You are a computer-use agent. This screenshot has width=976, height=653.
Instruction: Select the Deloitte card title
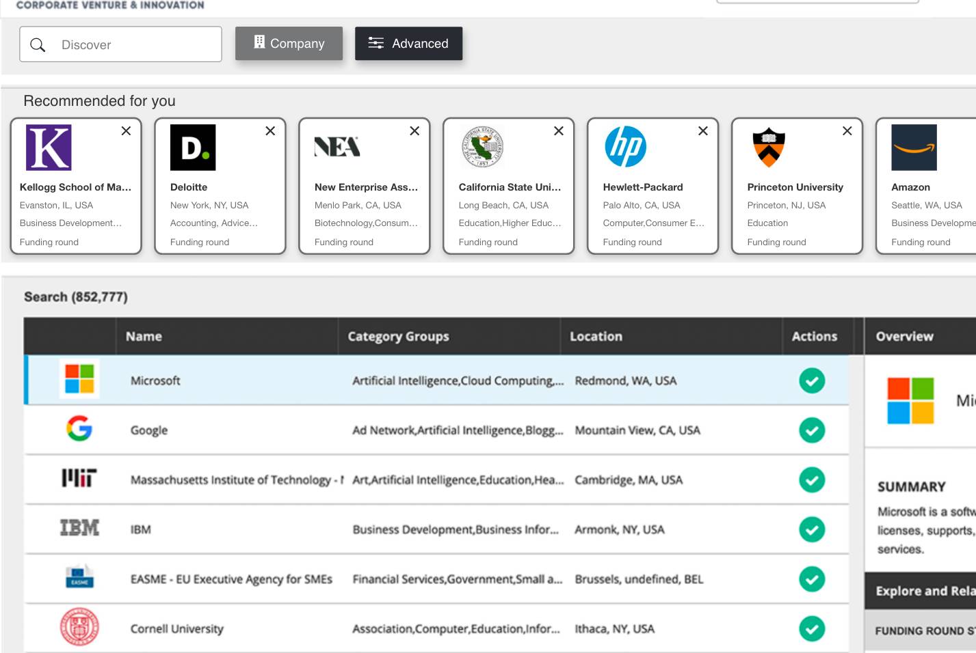tap(189, 187)
